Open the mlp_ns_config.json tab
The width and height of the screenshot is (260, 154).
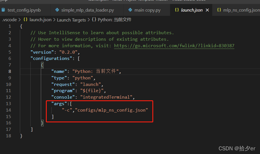point(241,10)
